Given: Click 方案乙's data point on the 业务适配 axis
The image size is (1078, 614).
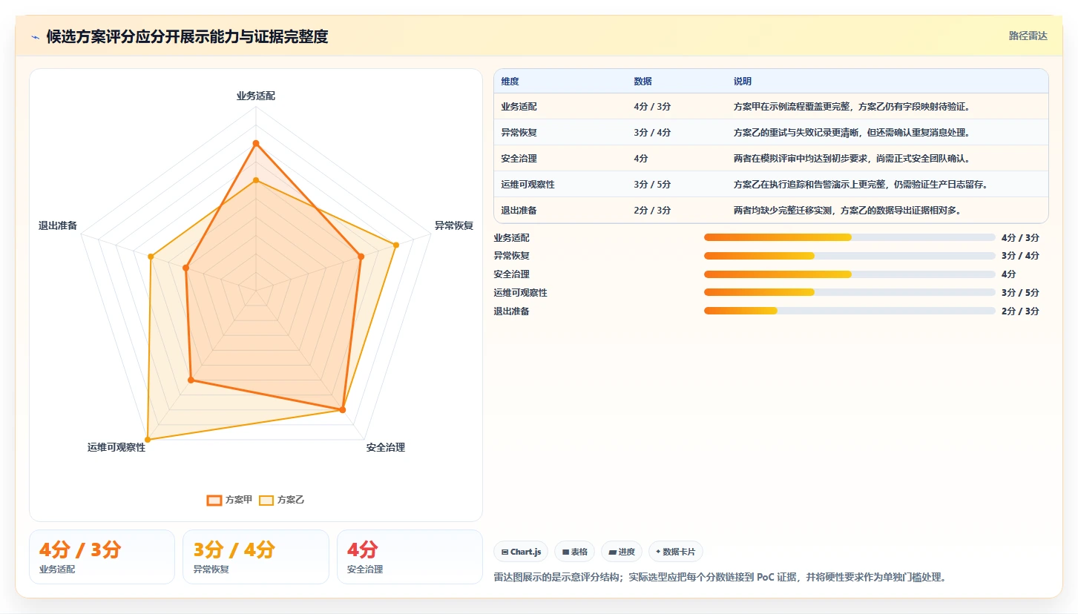Looking at the screenshot, I should (255, 179).
